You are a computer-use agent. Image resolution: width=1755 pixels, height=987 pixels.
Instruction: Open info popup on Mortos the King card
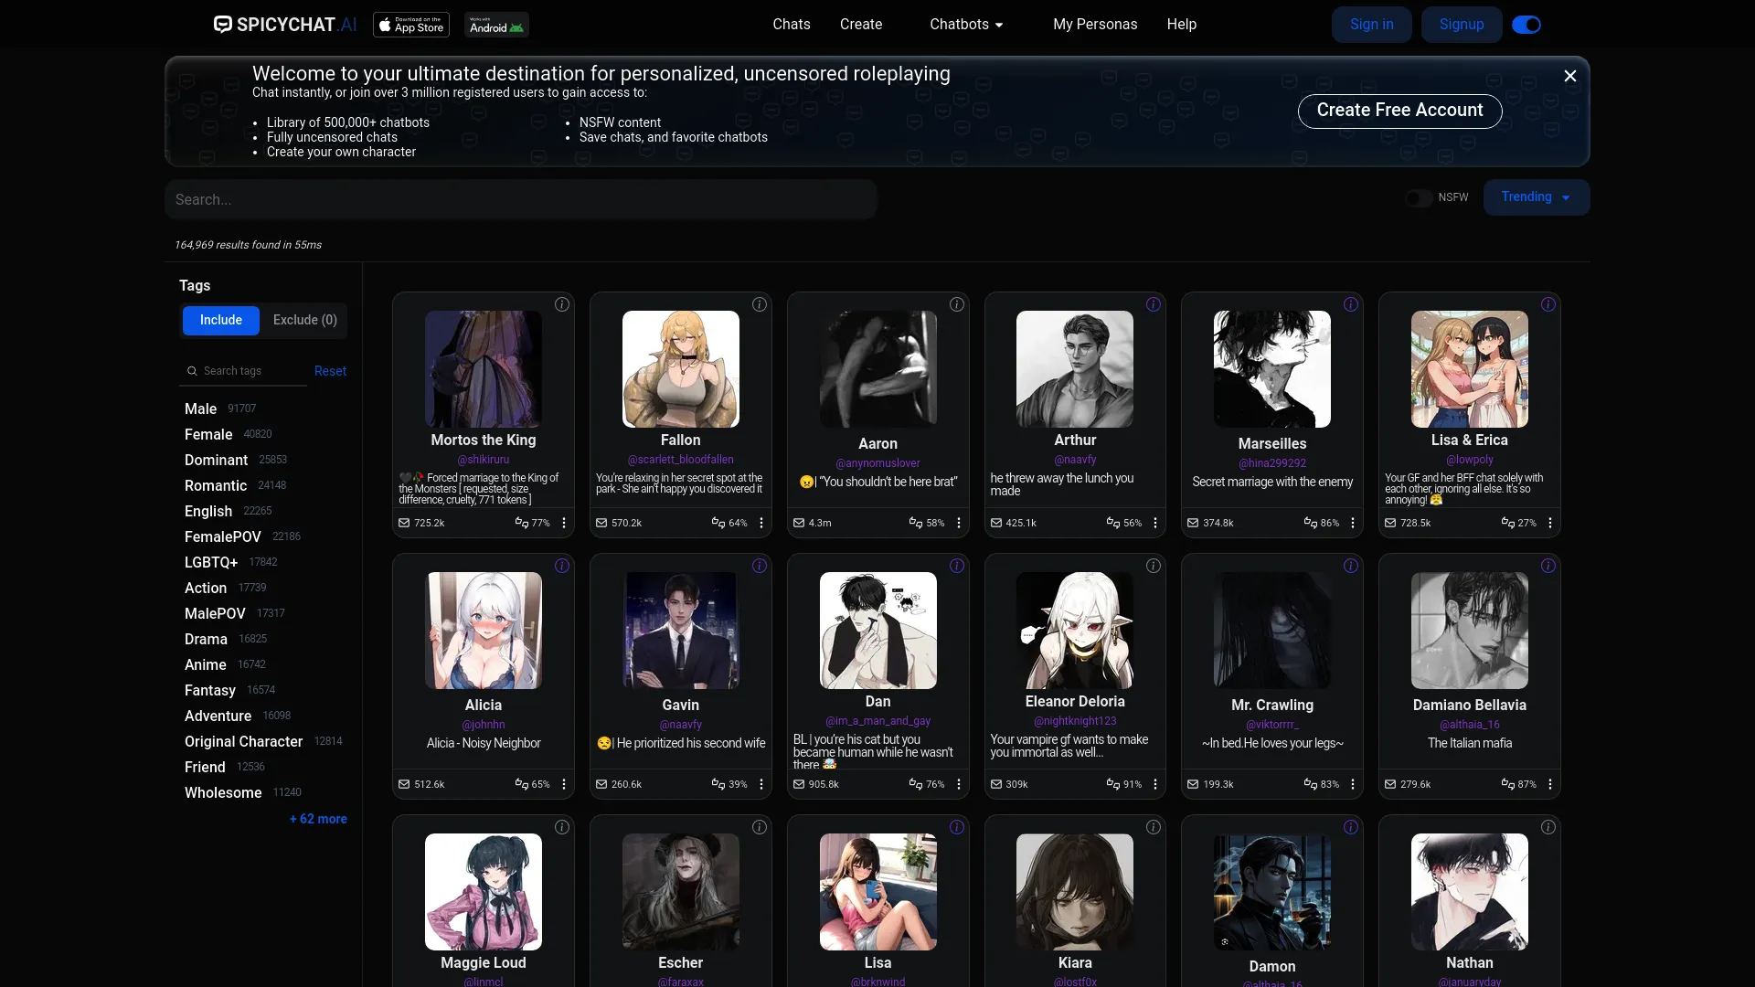[x=561, y=304]
